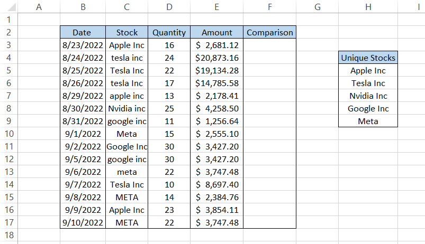Select the Comparison header cell
The height and width of the screenshot is (244, 425).
click(x=269, y=32)
